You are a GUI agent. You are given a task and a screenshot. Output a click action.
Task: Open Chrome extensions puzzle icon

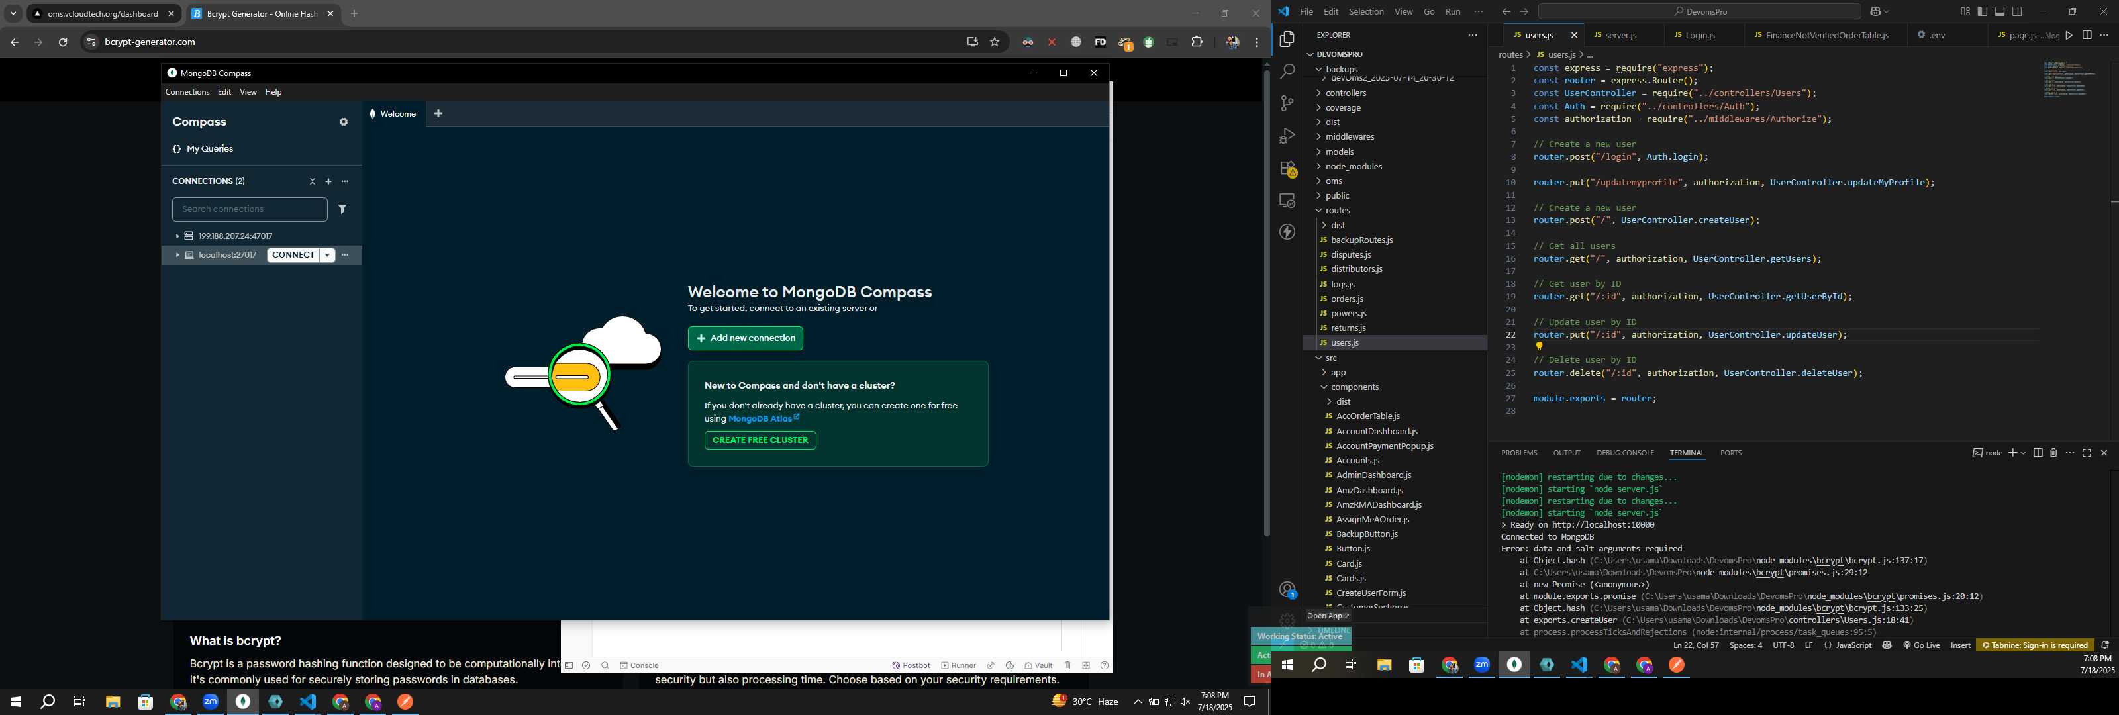click(x=1197, y=42)
